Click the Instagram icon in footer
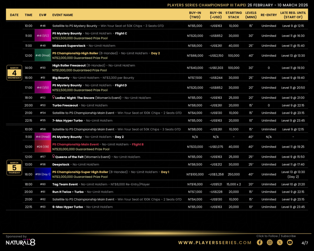Screen dimensions: 314x251 coord(270,242)
